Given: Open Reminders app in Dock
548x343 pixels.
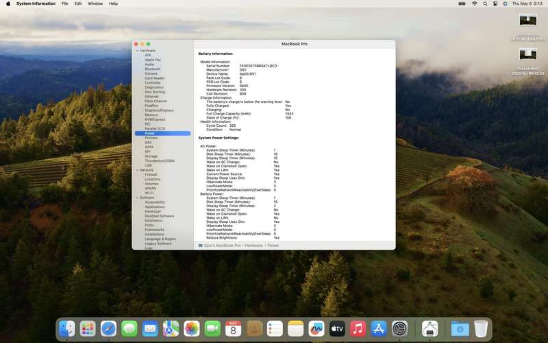Looking at the screenshot, I should 275,329.
